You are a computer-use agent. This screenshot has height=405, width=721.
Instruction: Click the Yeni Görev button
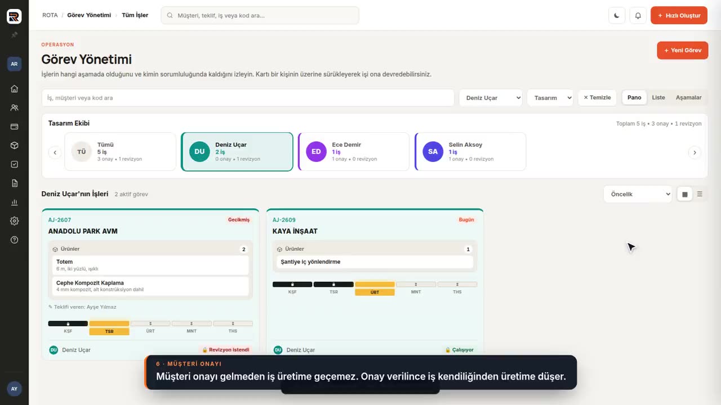(x=682, y=51)
